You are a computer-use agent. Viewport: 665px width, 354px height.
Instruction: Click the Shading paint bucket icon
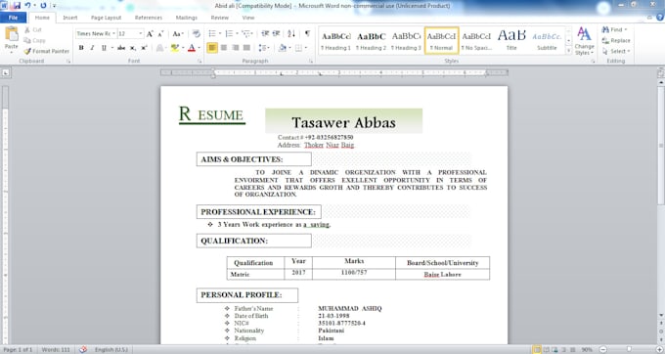[282, 48]
